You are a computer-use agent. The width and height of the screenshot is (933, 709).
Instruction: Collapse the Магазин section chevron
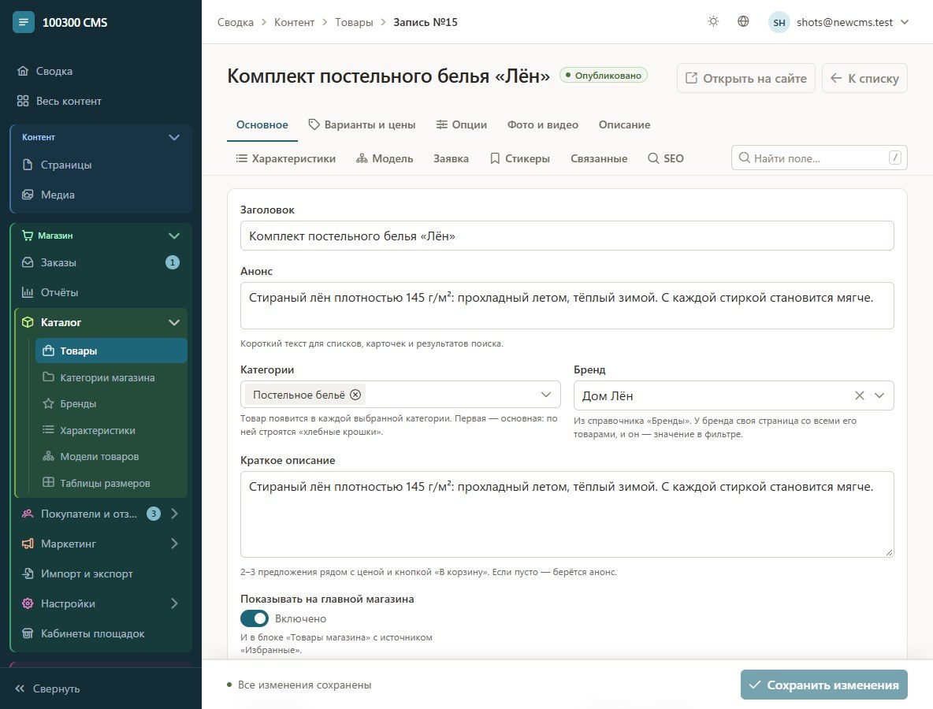173,236
